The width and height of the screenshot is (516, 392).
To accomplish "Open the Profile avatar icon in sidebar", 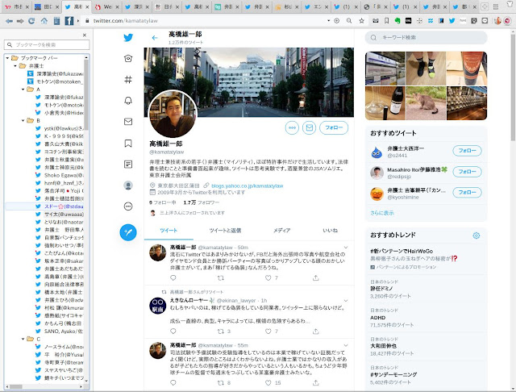I will pos(128,186).
